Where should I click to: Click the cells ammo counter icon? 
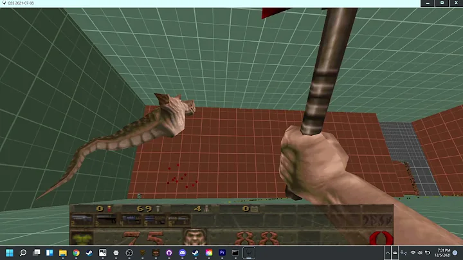[x=254, y=209]
